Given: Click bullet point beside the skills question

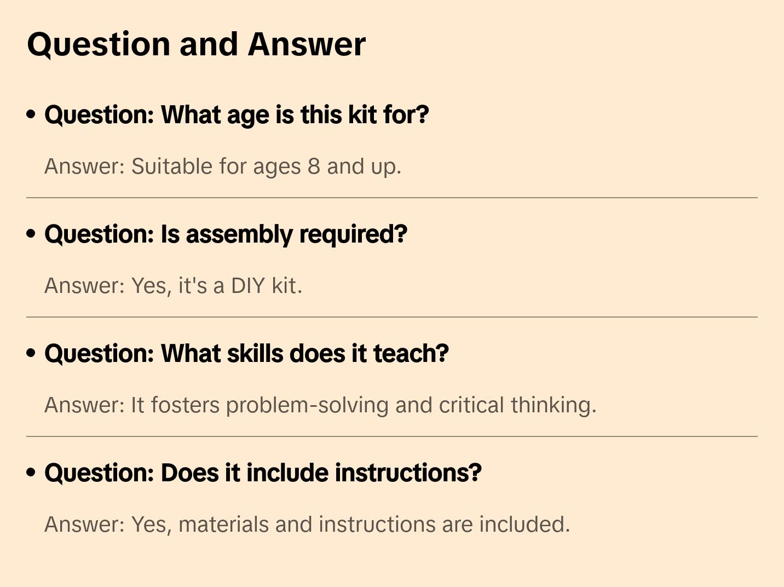Looking at the screenshot, I should click(x=31, y=353).
